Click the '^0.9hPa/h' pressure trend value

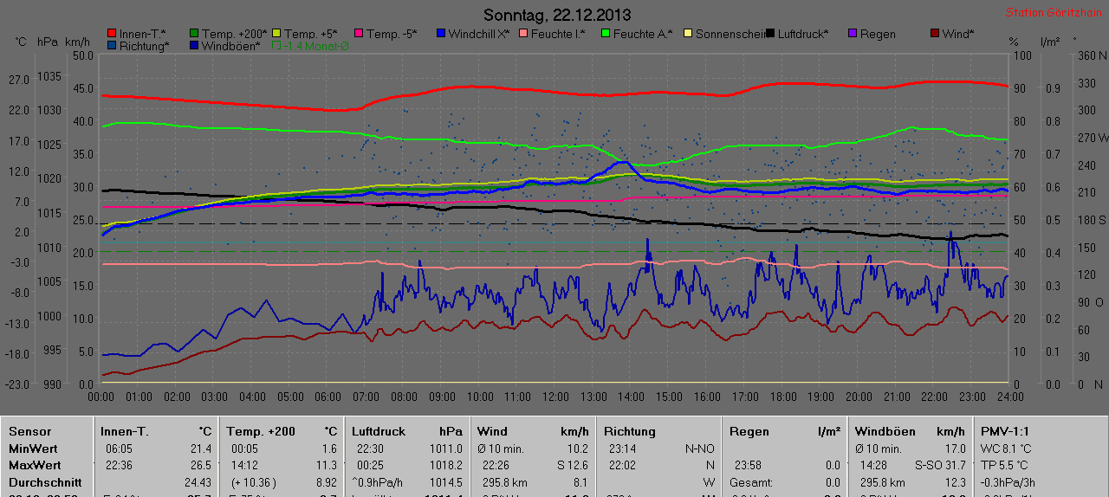point(377,482)
